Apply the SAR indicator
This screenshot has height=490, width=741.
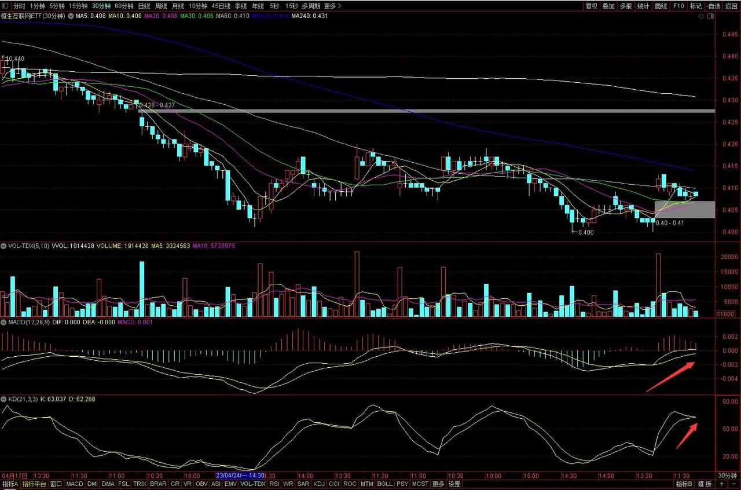(303, 484)
